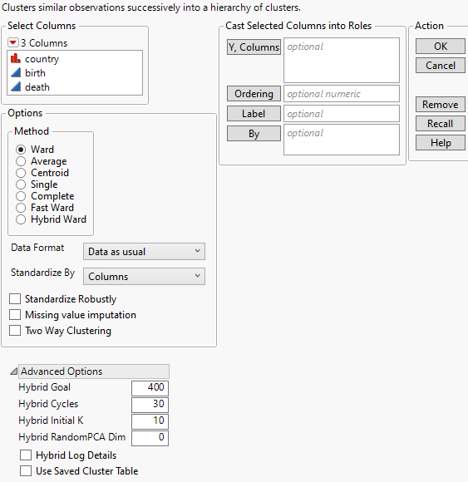
Task: Click the Hybrid Cycles value field
Action: click(x=150, y=405)
